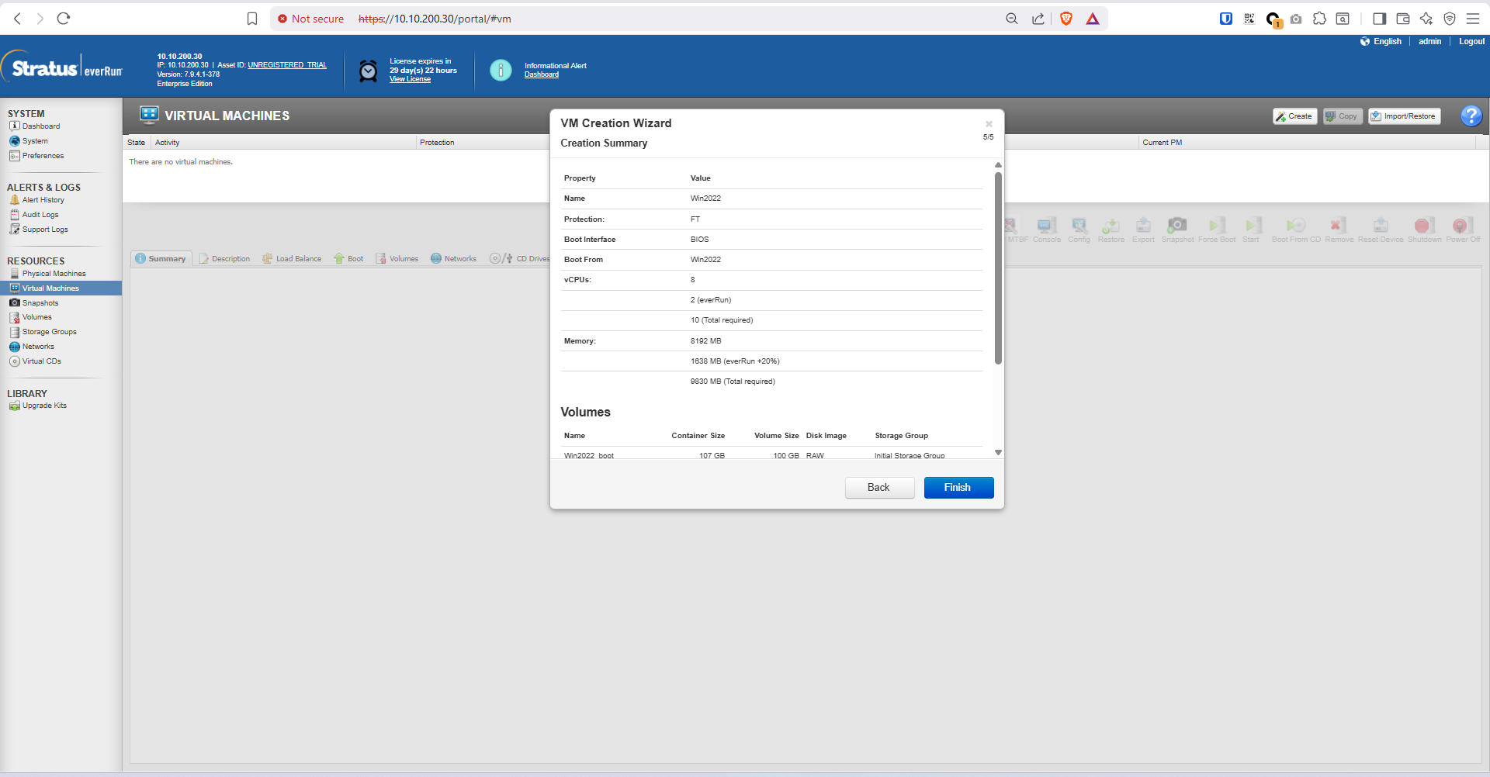Screen dimensions: 1490x777
Task: Select Physical Machines in Resources sidebar
Action: (54, 274)
